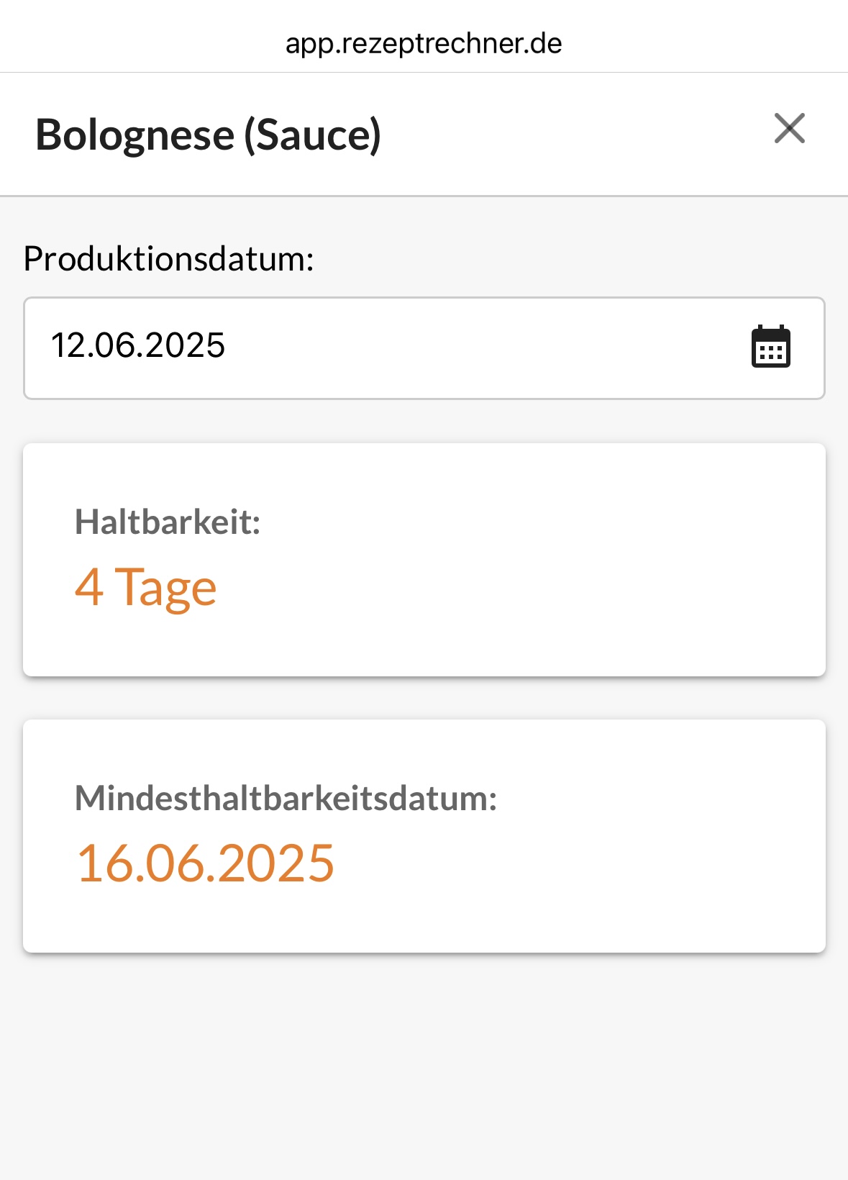848x1180 pixels.
Task: Focus the Produktionsdatum date input field
Action: (x=424, y=348)
